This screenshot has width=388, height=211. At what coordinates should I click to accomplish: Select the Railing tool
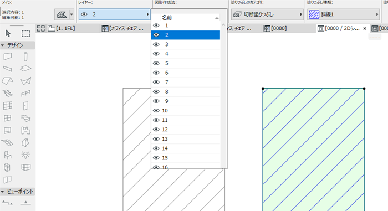(x=25, y=93)
